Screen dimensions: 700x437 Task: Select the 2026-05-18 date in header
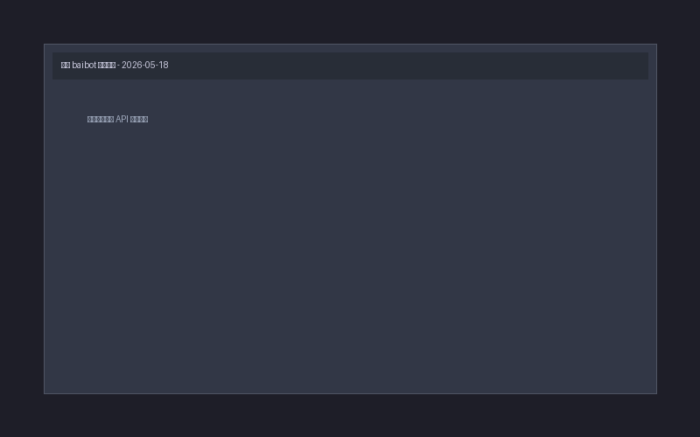point(145,65)
